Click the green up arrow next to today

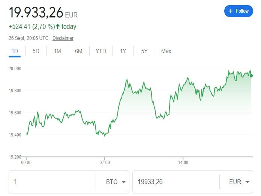pyautogui.click(x=58, y=26)
